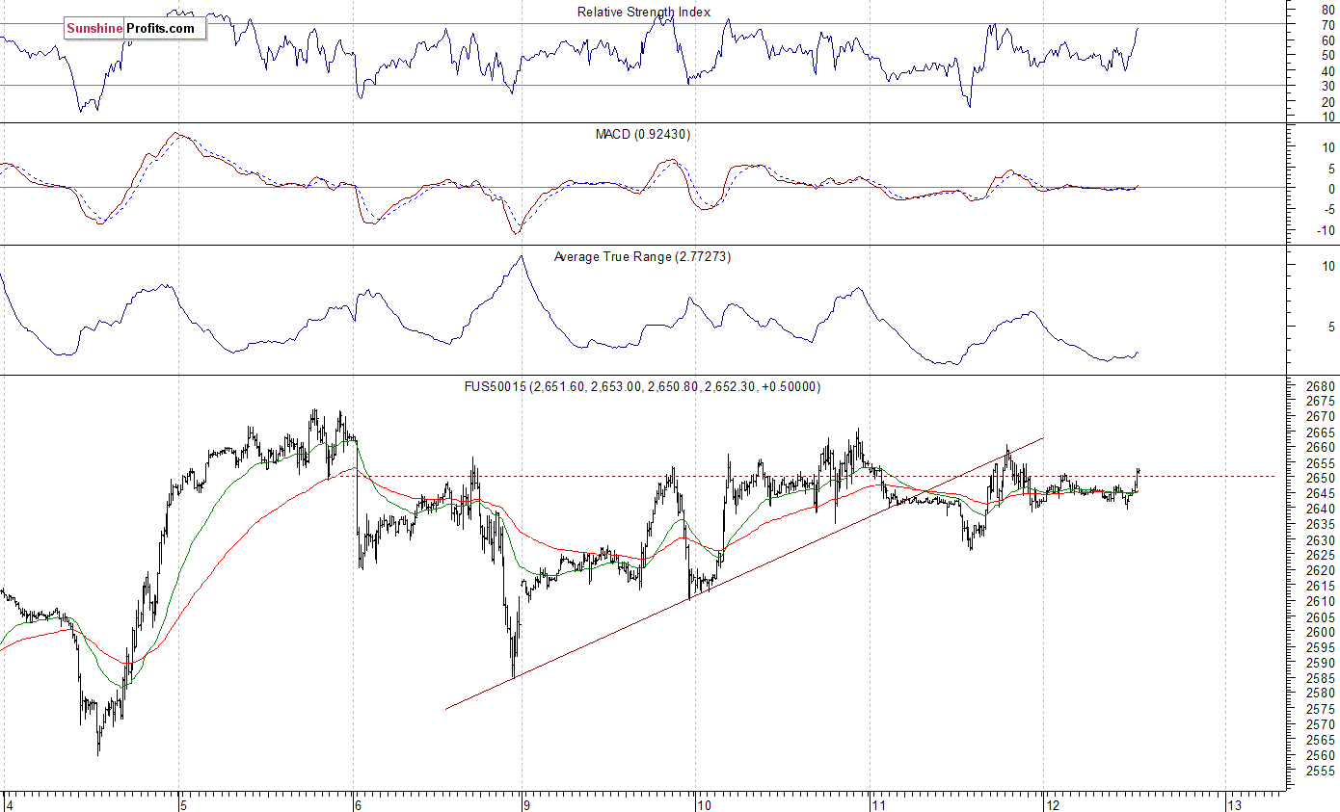
Task: Click the Average True Range (2.77273) label
Action: pos(642,257)
